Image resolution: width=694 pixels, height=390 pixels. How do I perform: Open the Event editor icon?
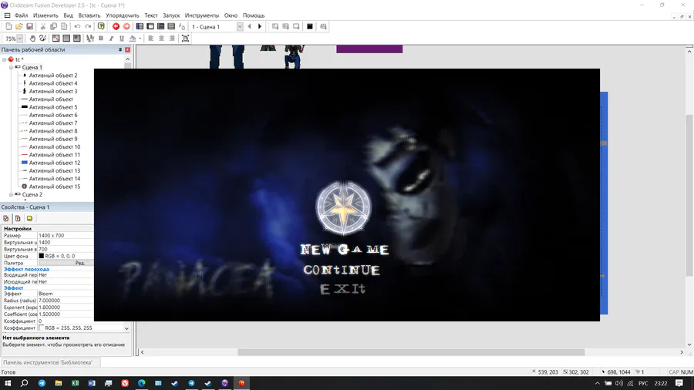tap(161, 26)
